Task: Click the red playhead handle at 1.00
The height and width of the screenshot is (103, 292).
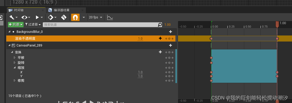Action: [x=277, y=24]
